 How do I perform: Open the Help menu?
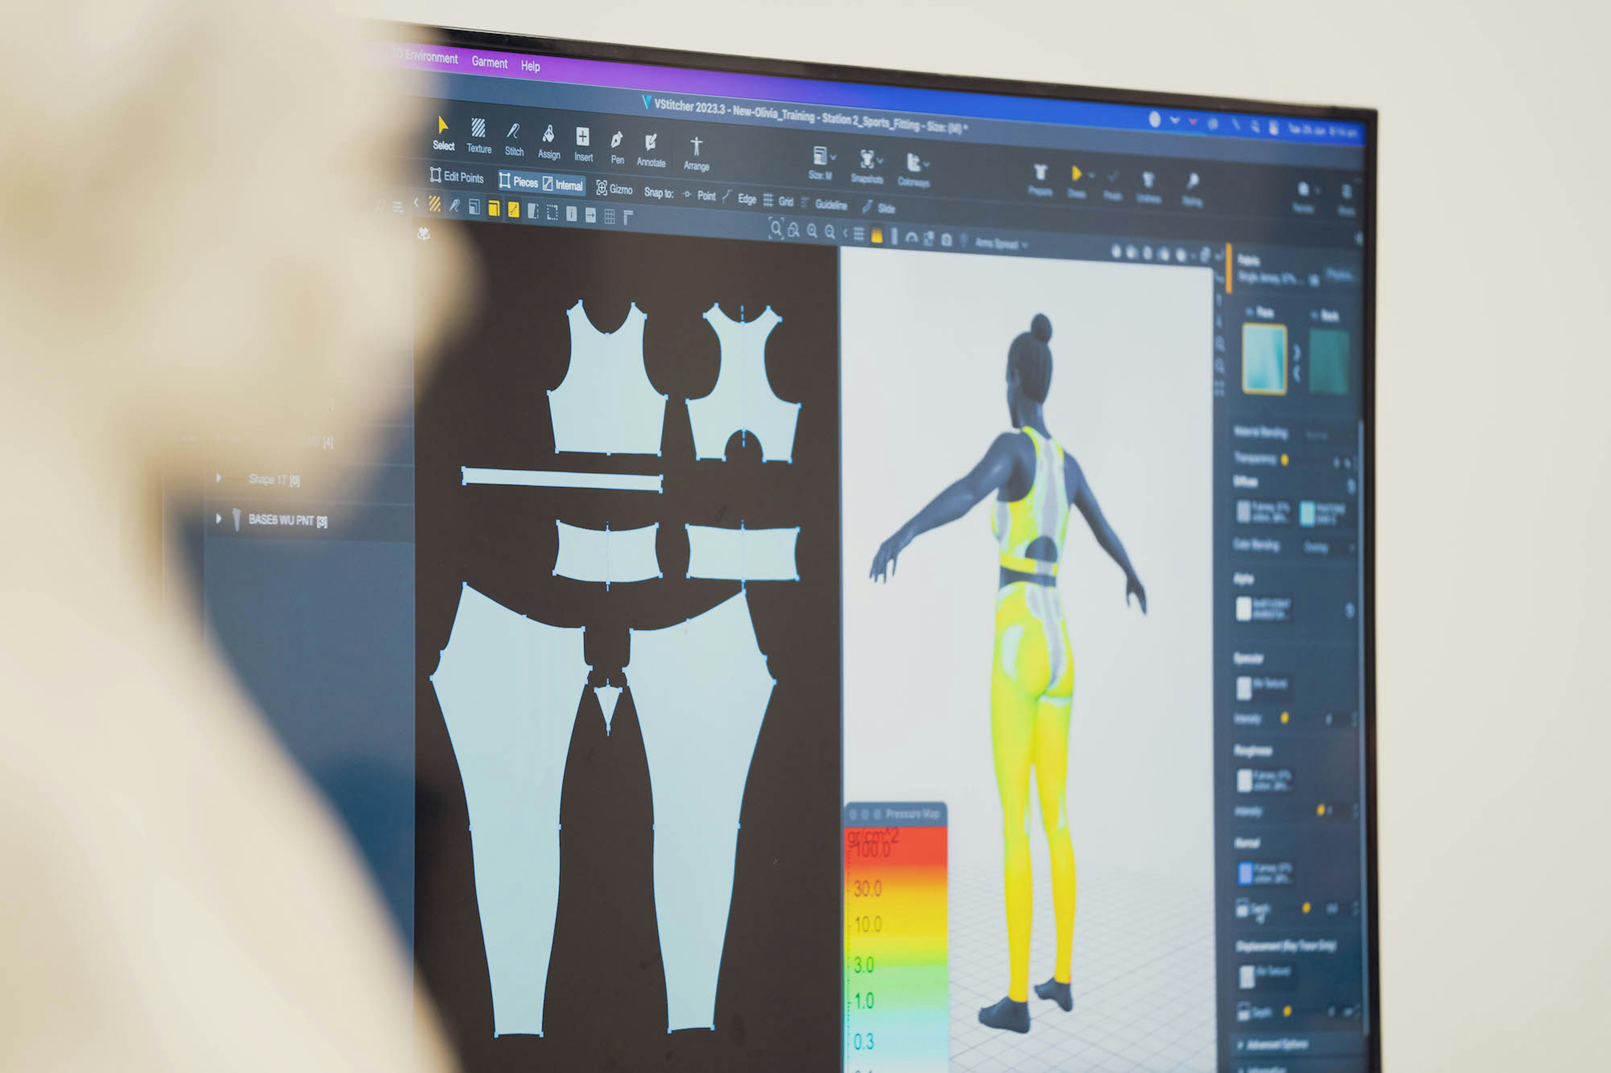coord(531,66)
